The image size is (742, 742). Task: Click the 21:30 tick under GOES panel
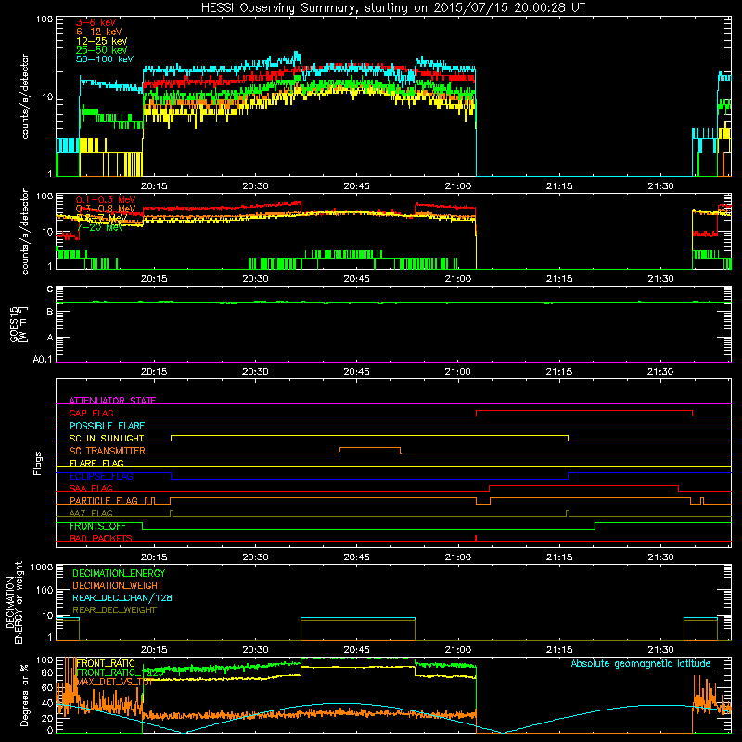click(x=660, y=372)
